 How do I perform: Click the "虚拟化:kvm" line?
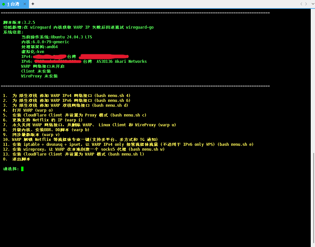click(x=33, y=51)
